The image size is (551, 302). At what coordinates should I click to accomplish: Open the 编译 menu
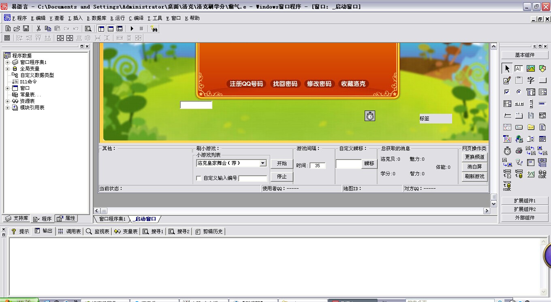pyautogui.click(x=136, y=18)
